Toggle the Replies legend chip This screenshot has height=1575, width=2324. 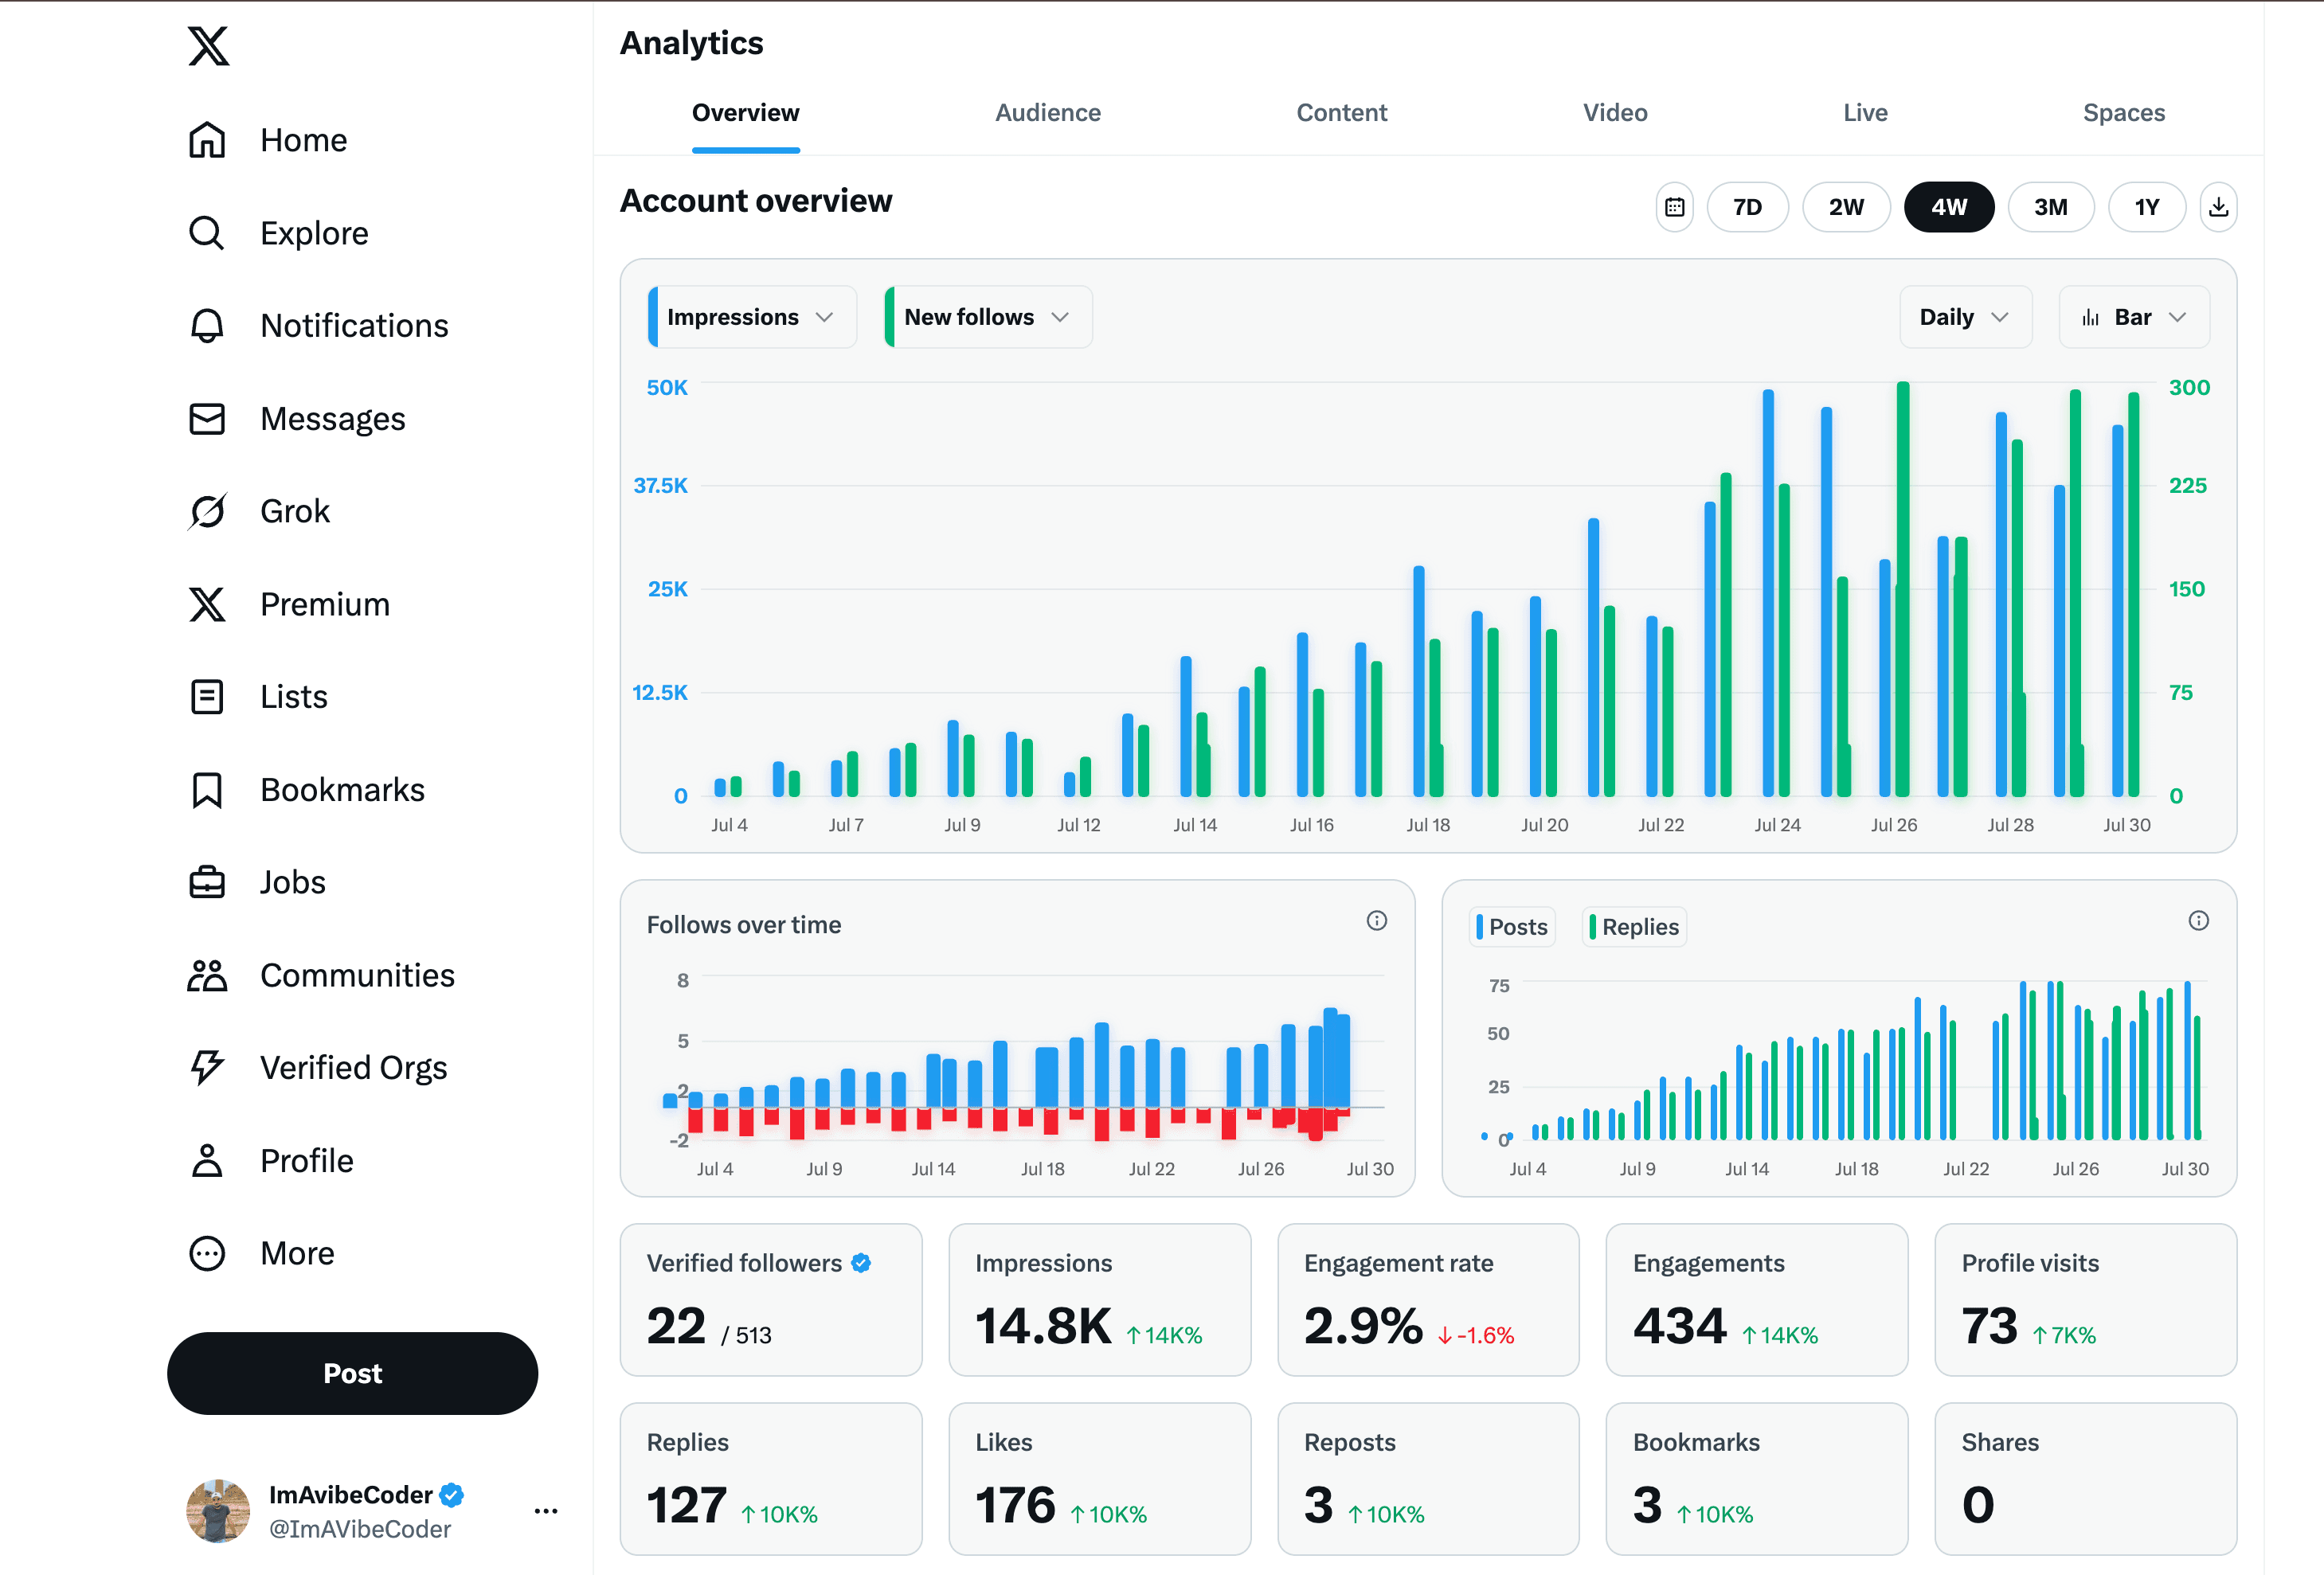(x=1633, y=926)
